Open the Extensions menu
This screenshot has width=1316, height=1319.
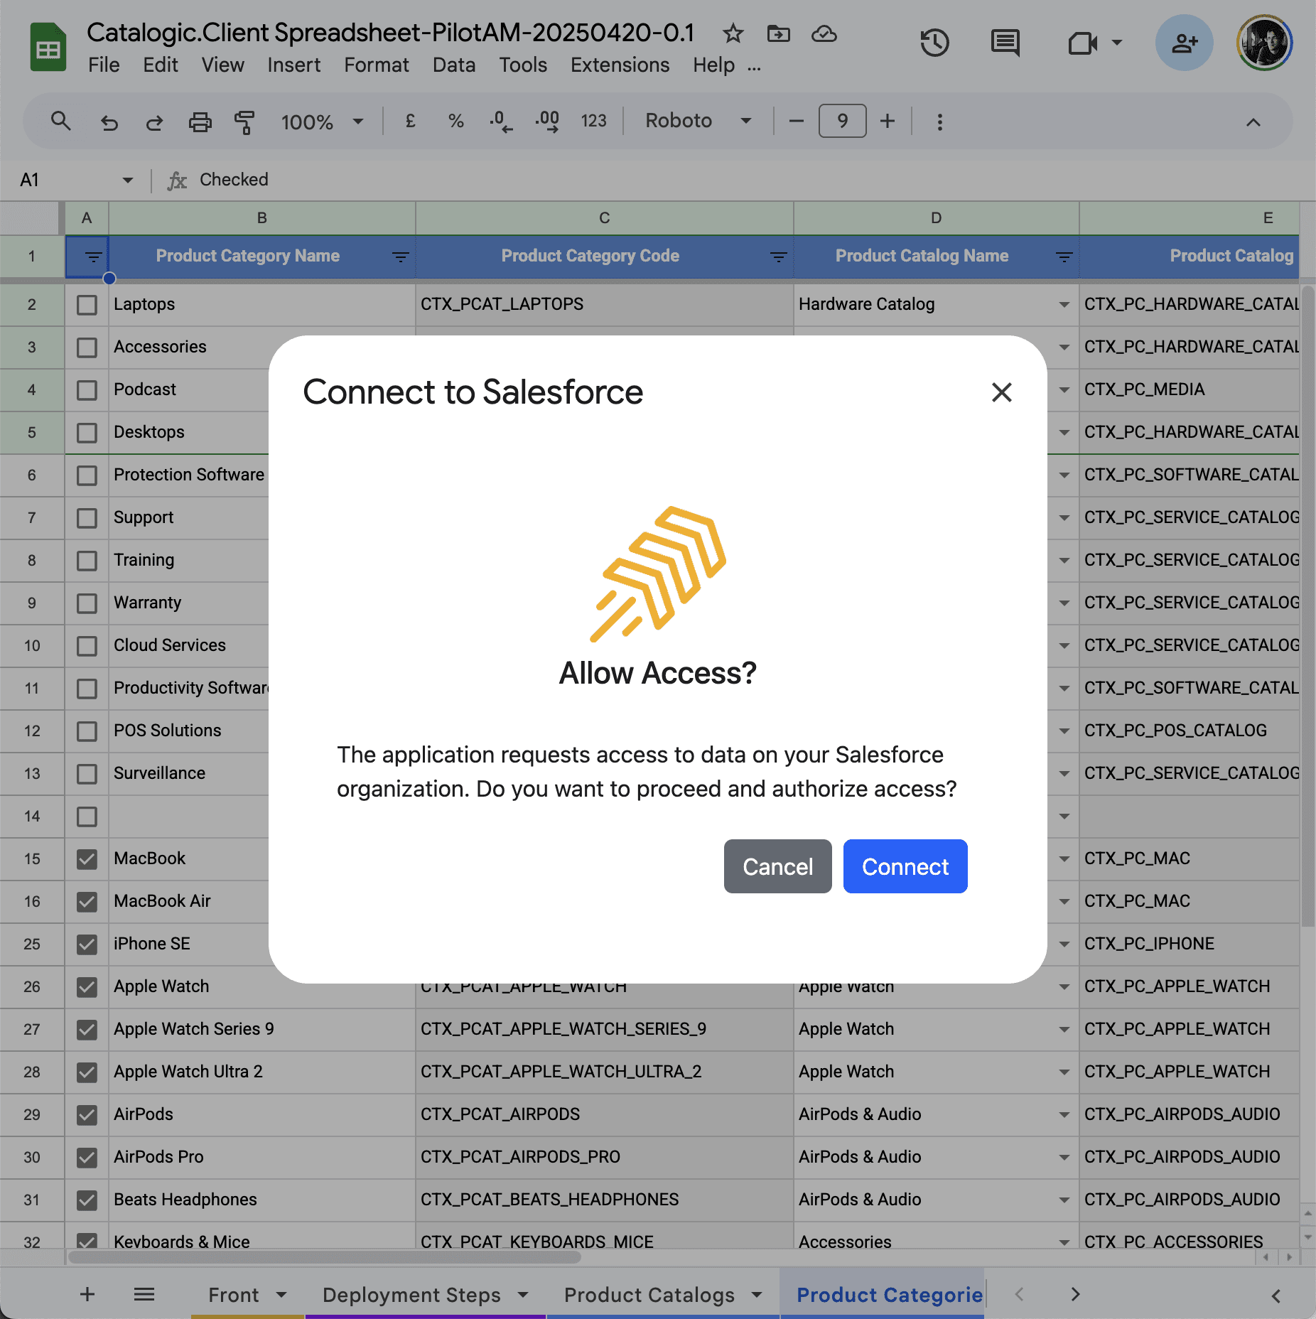coord(620,65)
